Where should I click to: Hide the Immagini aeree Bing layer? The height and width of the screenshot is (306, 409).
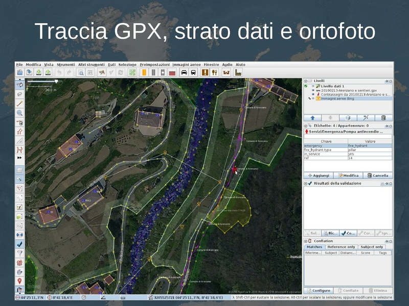click(x=312, y=98)
